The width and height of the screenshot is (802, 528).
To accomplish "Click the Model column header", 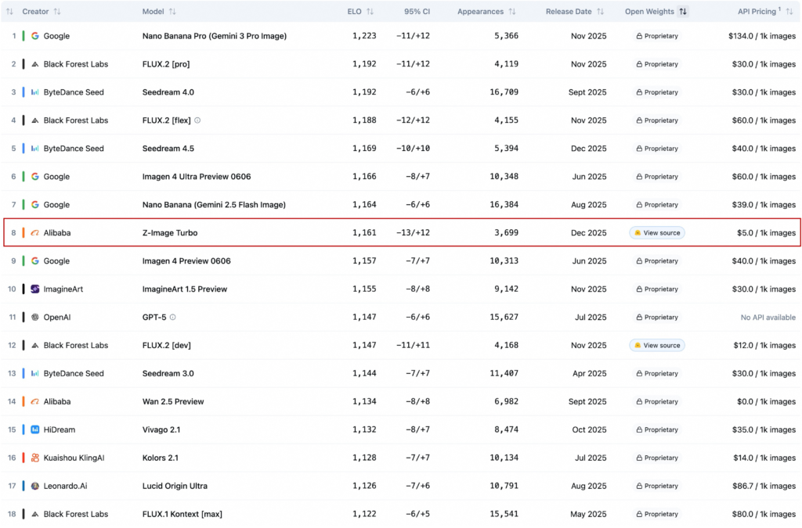I will tap(159, 12).
